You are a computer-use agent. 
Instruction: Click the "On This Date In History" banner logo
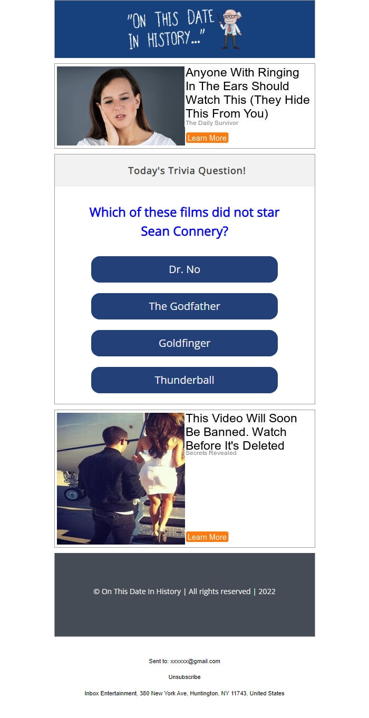click(x=184, y=29)
